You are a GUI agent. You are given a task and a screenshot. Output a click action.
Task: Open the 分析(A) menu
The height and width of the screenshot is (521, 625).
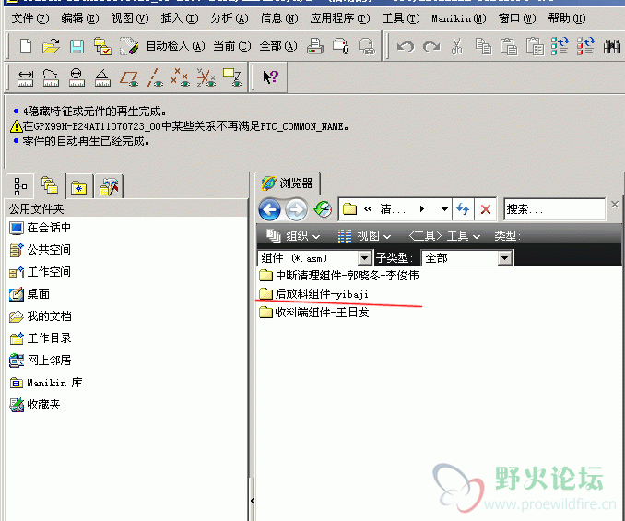(230, 18)
